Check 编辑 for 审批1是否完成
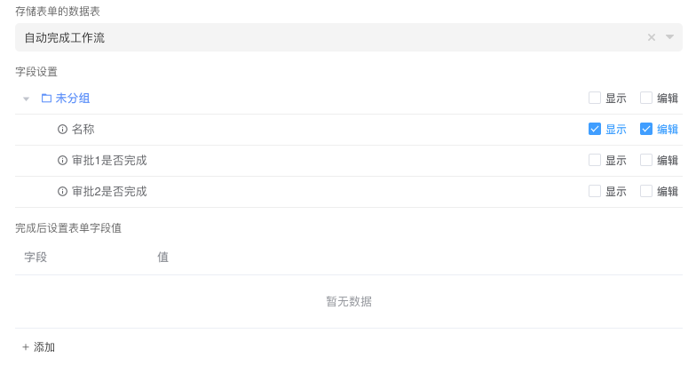696x373 pixels. pyautogui.click(x=646, y=161)
